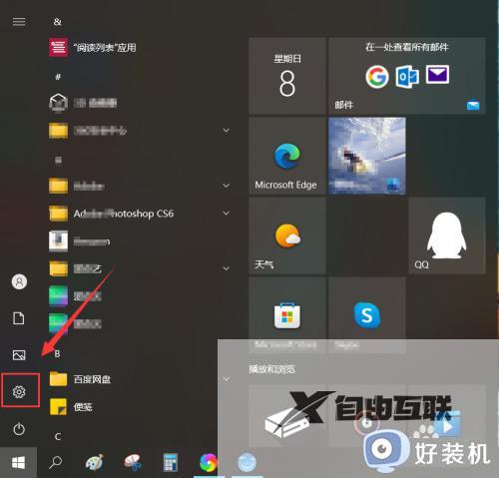
Task: Expand the Start hamburger menu
Action: click(x=19, y=22)
